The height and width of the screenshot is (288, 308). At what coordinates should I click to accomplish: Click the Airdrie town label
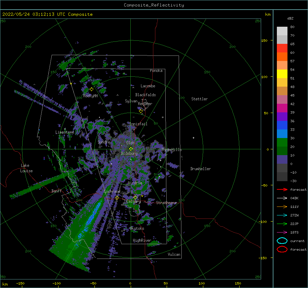point(135,183)
